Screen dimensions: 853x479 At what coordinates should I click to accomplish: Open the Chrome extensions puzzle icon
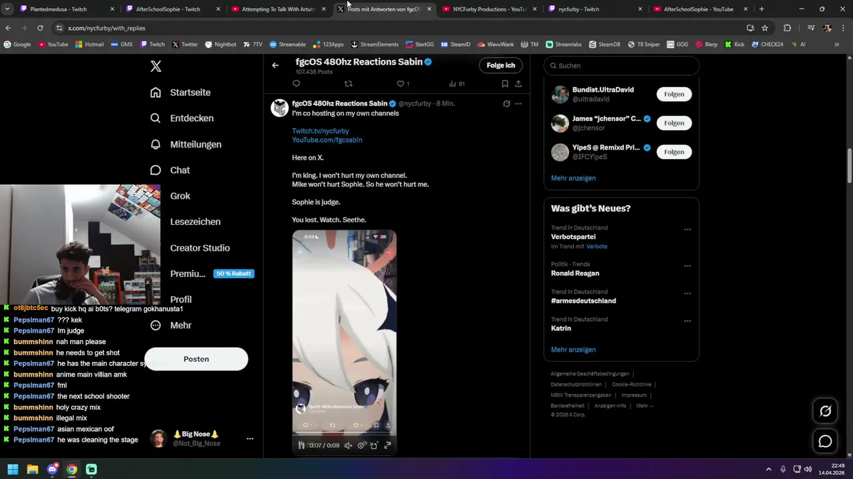[787, 28]
